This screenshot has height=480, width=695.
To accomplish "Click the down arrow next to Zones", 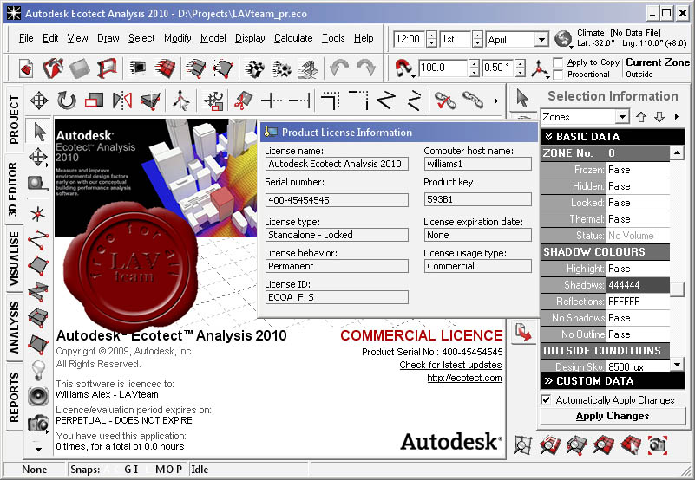I will coord(659,117).
